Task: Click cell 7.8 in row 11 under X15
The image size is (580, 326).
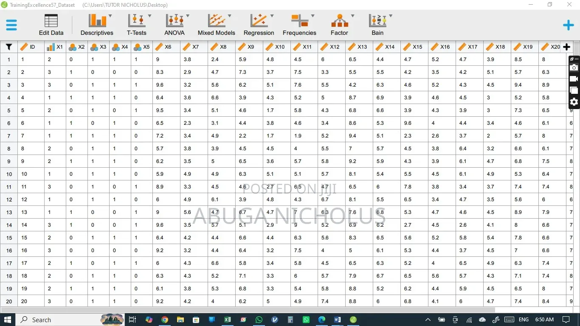Action: [414, 187]
